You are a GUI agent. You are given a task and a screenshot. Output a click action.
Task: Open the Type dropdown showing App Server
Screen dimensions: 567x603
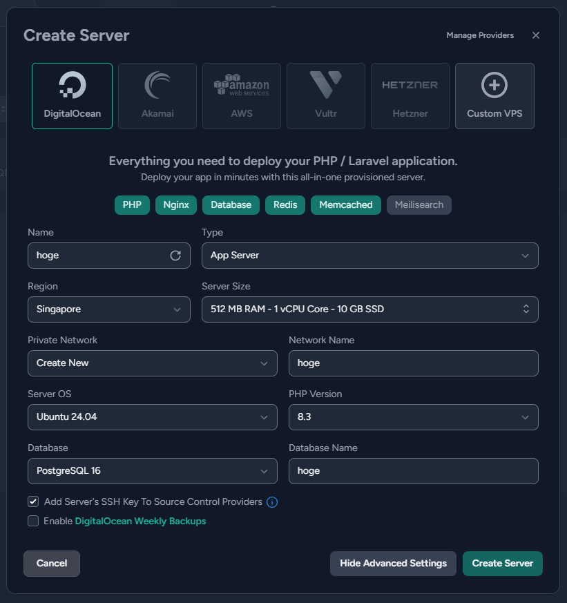(369, 256)
